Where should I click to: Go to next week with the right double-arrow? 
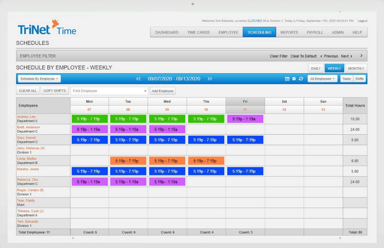[210, 78]
